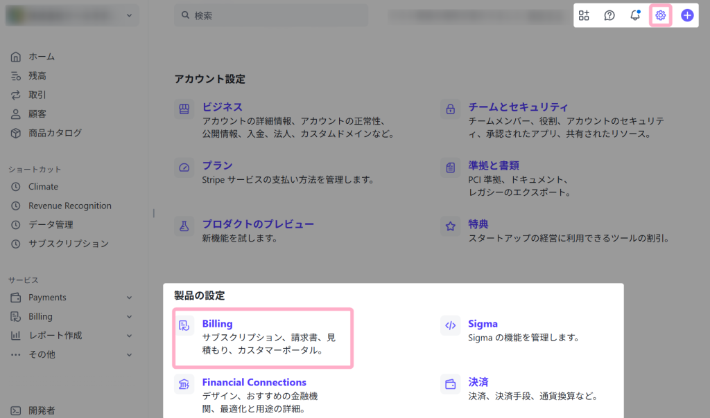Open the help question mark icon
This screenshot has width=710, height=418.
pyautogui.click(x=609, y=15)
